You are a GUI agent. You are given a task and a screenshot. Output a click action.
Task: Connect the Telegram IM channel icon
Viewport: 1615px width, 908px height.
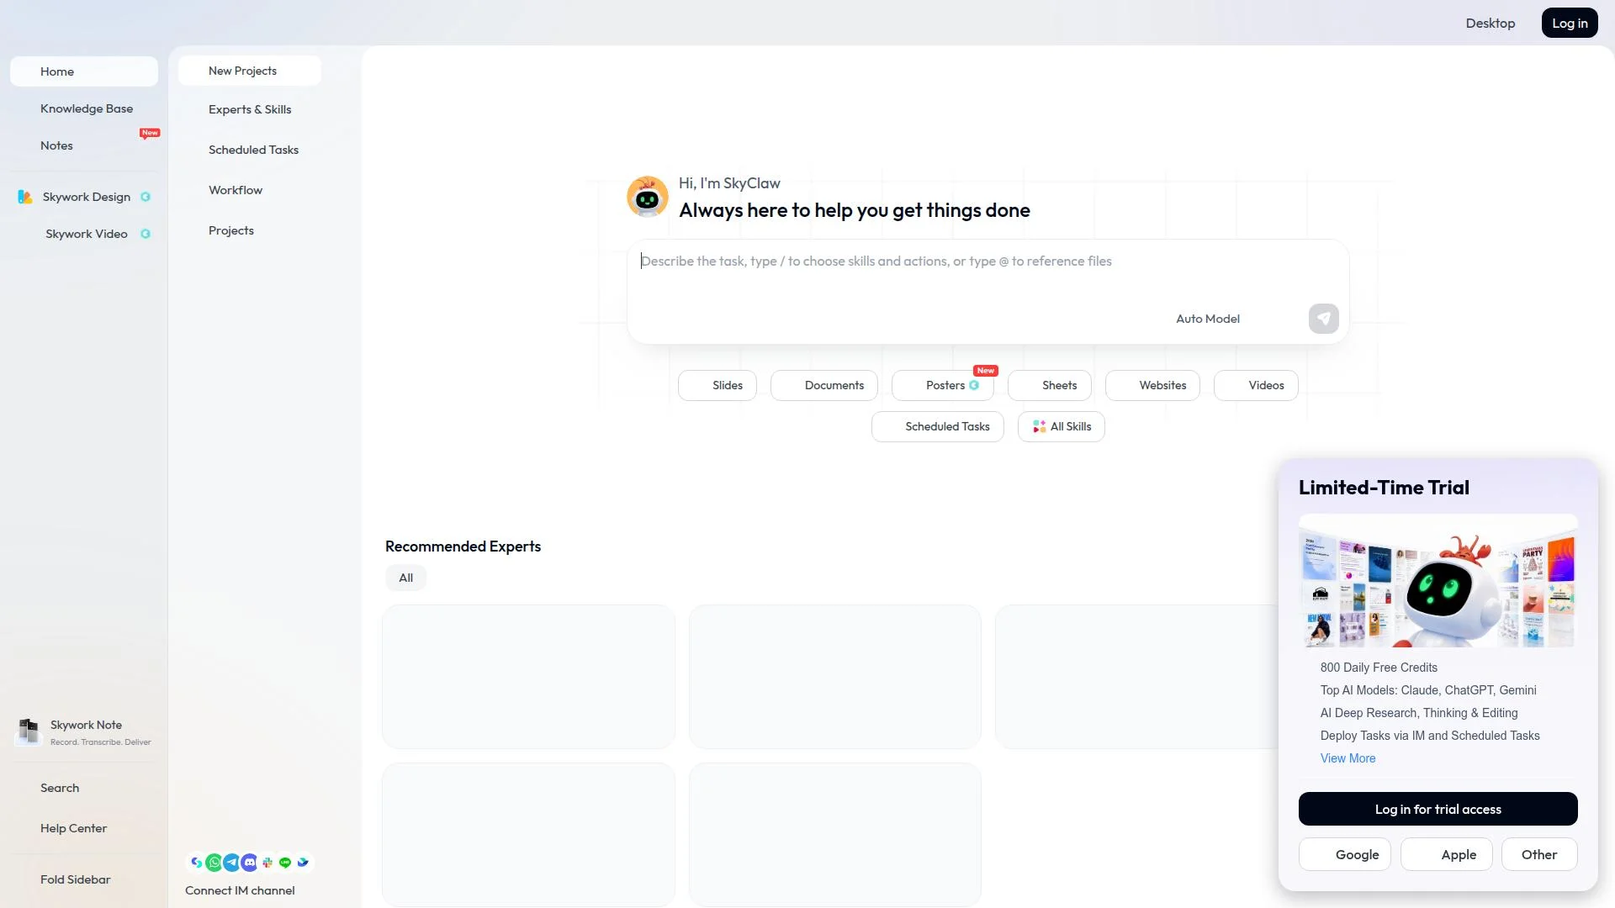click(x=231, y=863)
